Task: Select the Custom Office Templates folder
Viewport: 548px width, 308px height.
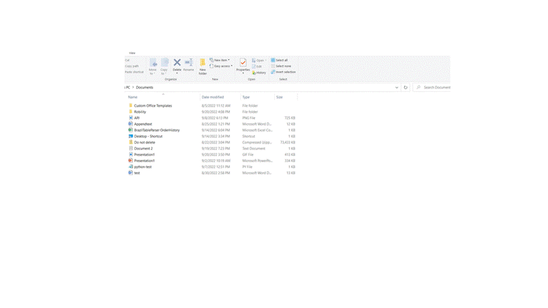Action: [153, 106]
